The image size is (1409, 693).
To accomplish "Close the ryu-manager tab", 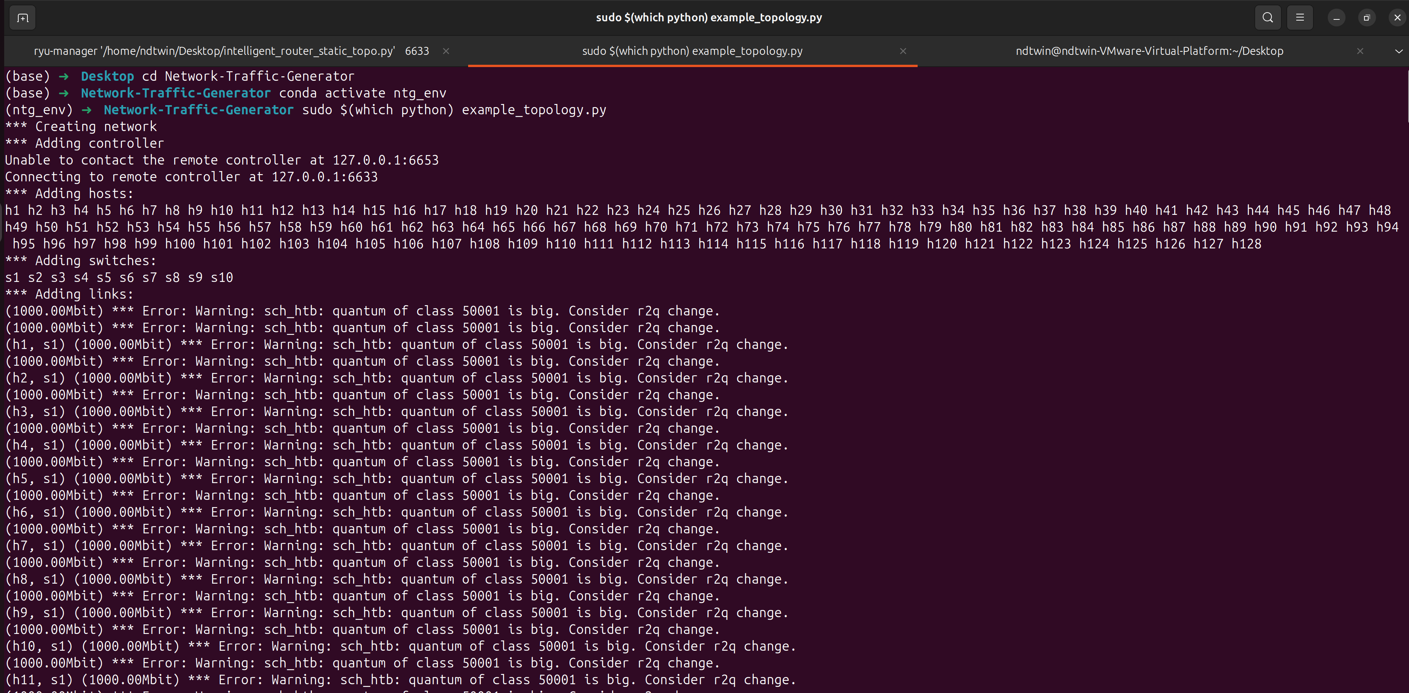I will 446,51.
